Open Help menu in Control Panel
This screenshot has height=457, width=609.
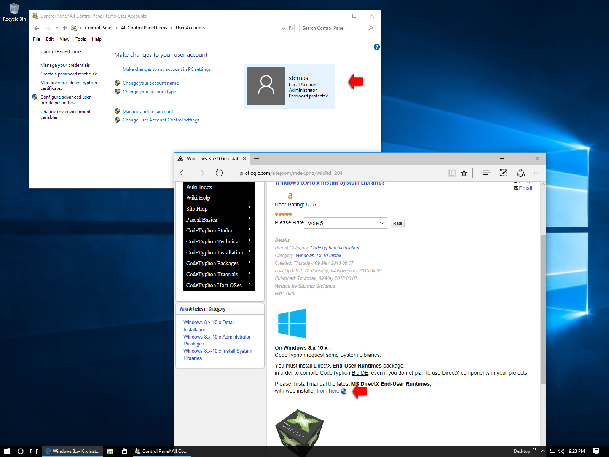point(97,39)
